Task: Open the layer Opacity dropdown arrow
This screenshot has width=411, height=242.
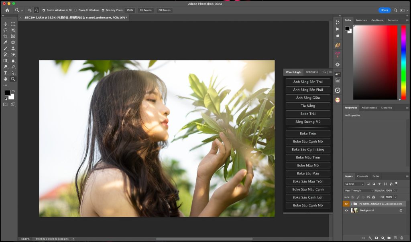Action: 395,190
